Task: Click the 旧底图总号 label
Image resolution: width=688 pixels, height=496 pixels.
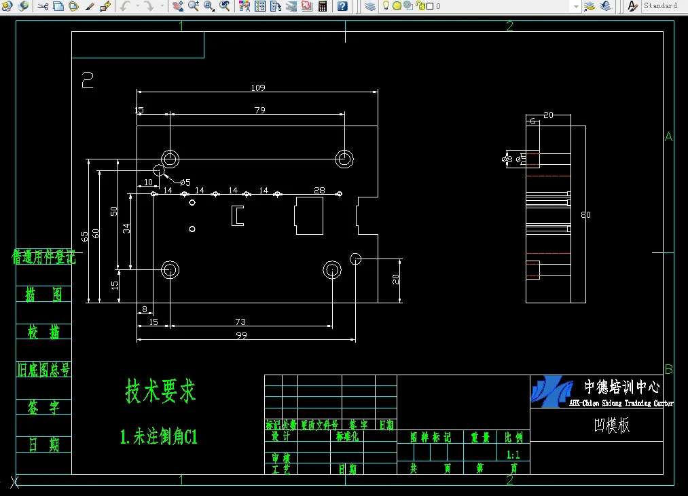Action: [x=43, y=370]
